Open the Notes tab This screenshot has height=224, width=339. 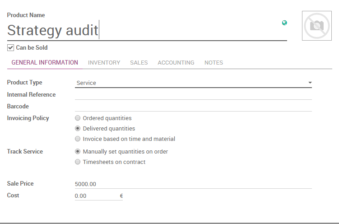[x=214, y=63]
